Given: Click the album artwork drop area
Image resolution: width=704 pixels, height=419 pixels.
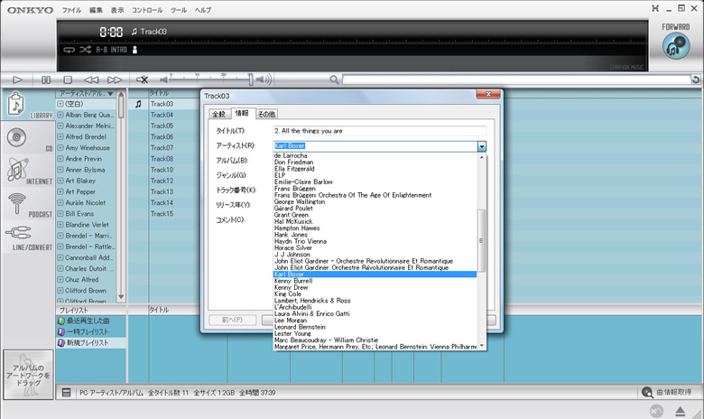Looking at the screenshot, I should pos(28,375).
